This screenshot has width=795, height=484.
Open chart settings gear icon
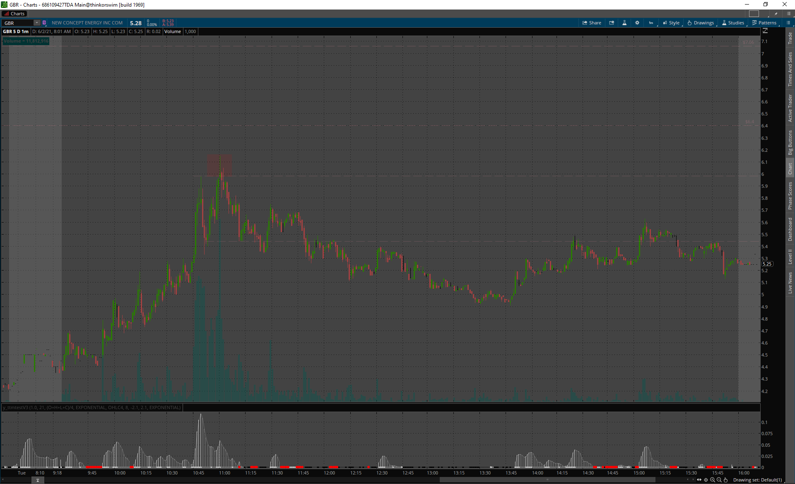637,23
